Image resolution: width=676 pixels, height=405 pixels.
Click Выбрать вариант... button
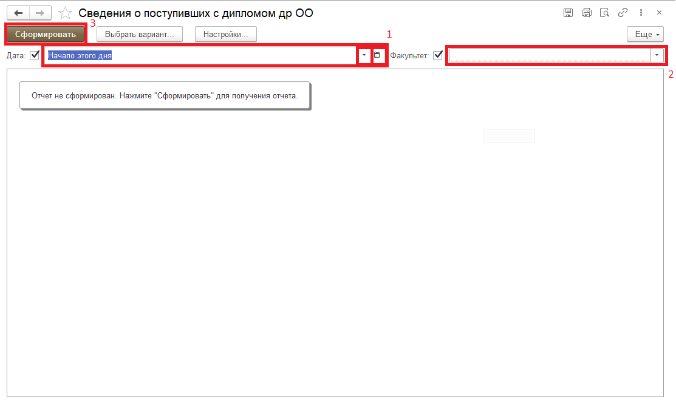click(139, 34)
